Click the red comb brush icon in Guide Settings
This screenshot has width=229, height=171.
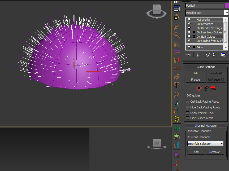point(213,88)
